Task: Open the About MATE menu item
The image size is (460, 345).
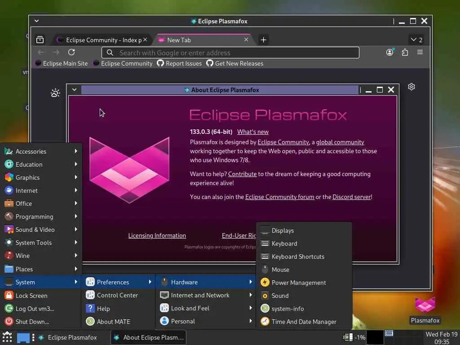Action: tap(119, 322)
